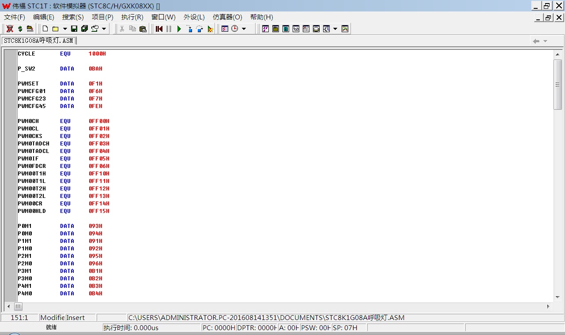Open the 外设(L) menu
565x335 pixels.
[194, 17]
